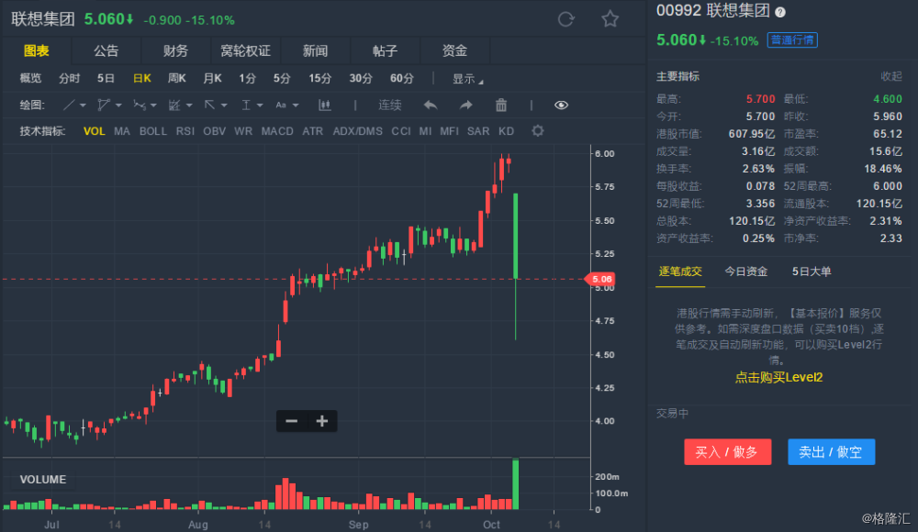Click the 买入 / 做多 buy button
Image resolution: width=918 pixels, height=532 pixels.
(x=727, y=452)
